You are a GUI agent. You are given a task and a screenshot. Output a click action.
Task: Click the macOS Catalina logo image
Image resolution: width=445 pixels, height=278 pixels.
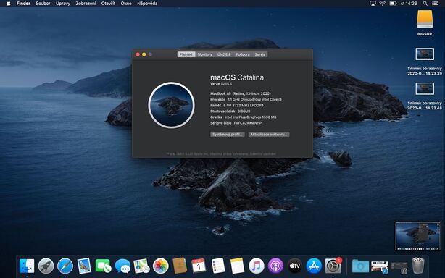[171, 105]
